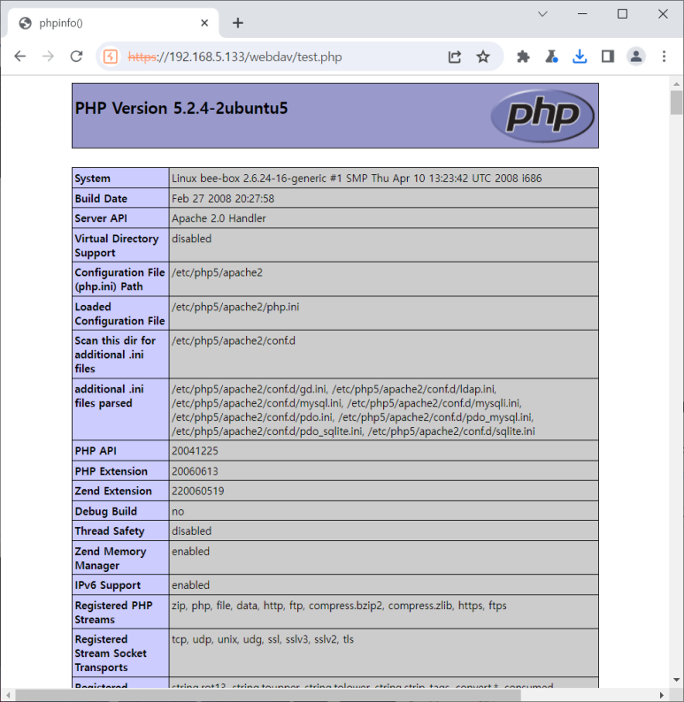Click the 'zip, php, file, data, http' streams value
This screenshot has height=702, width=684.
click(339, 606)
